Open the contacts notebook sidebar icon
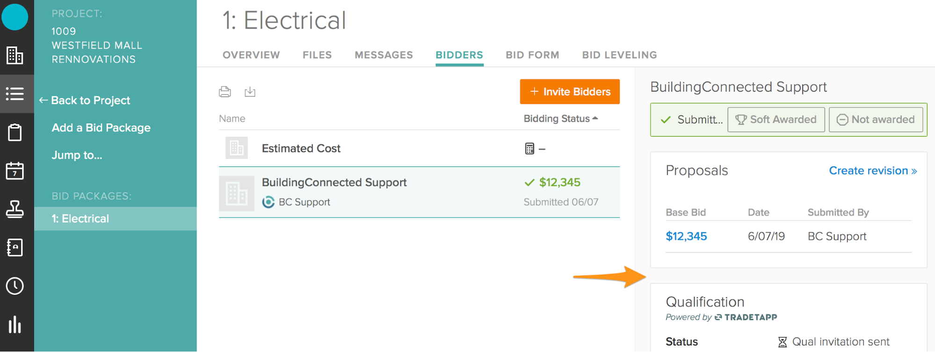 point(15,247)
